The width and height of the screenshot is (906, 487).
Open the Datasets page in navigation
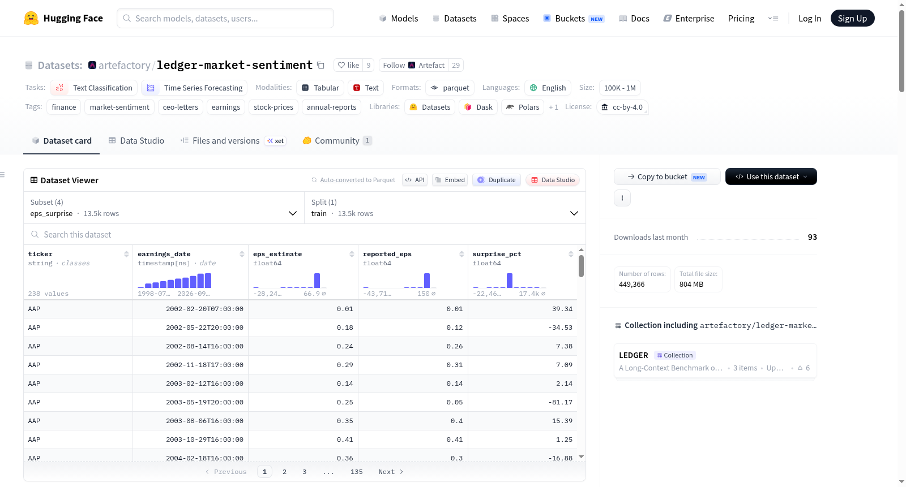point(454,18)
